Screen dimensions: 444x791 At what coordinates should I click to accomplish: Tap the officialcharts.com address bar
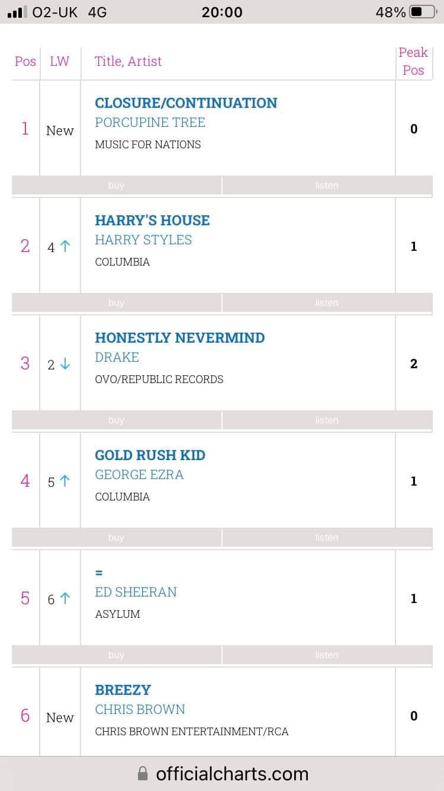231,774
